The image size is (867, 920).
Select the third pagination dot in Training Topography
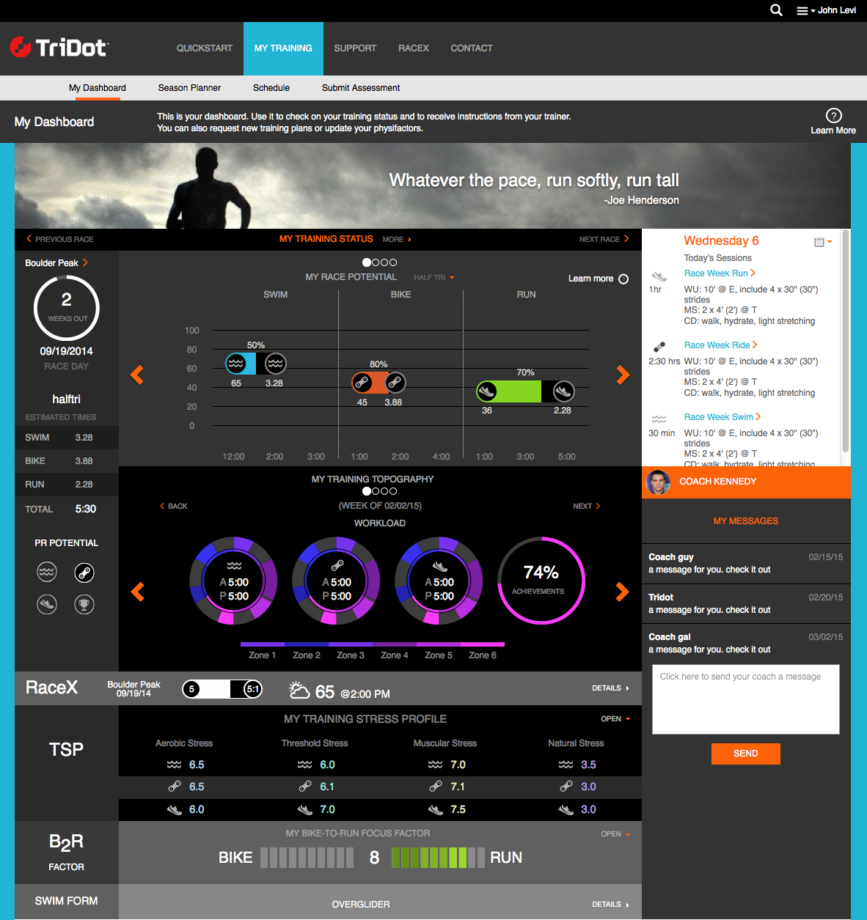point(384,491)
